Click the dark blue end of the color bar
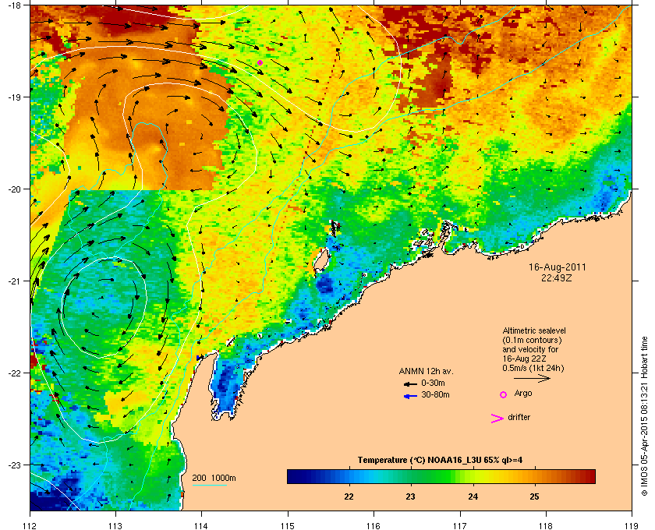This screenshot has height=530, width=655. 292,476
